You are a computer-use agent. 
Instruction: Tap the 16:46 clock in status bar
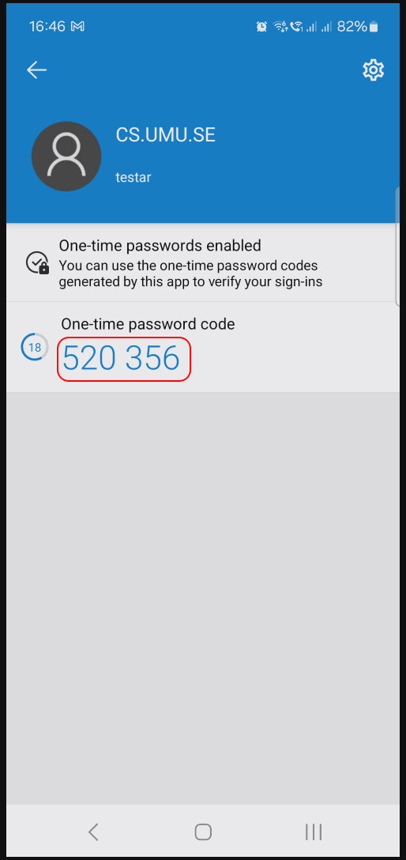[47, 26]
